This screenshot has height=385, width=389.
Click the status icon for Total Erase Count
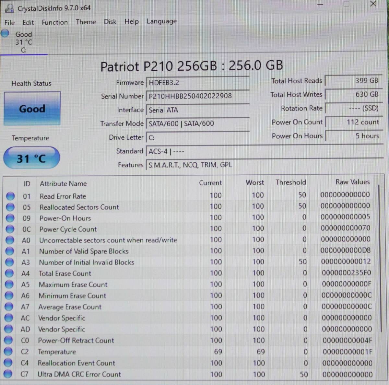click(x=9, y=273)
